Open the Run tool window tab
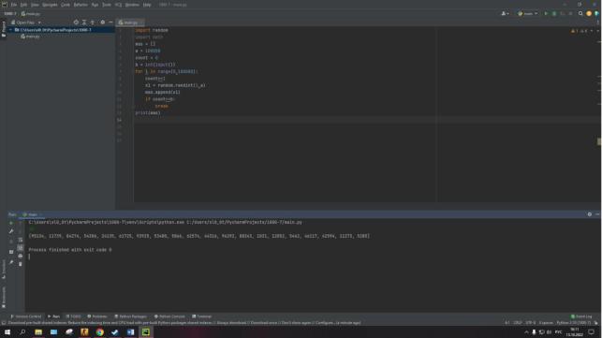Image resolution: width=602 pixels, height=338 pixels. 53,316
